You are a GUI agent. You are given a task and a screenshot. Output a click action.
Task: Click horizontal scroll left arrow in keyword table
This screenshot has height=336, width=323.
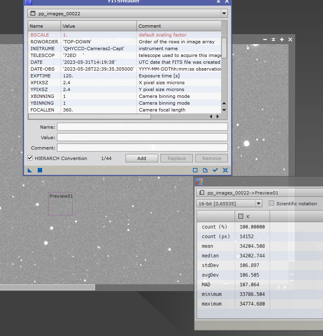coord(211,117)
